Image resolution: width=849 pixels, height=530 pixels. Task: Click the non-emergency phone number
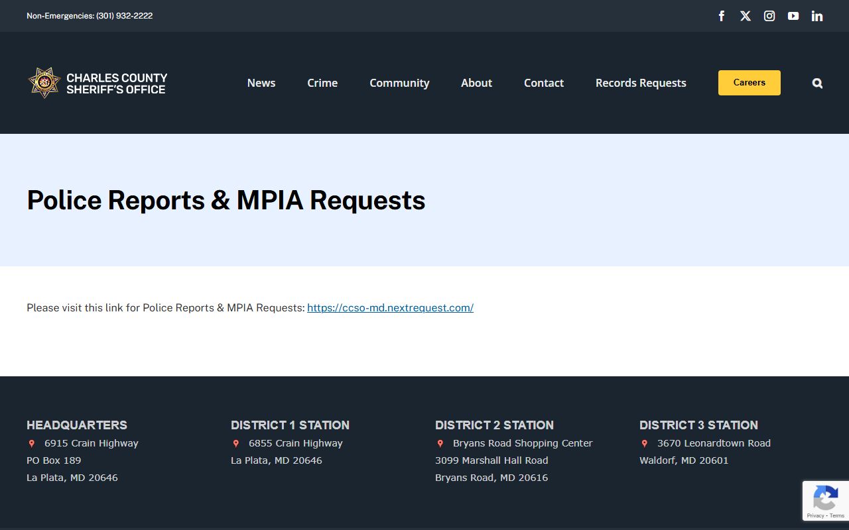124,16
